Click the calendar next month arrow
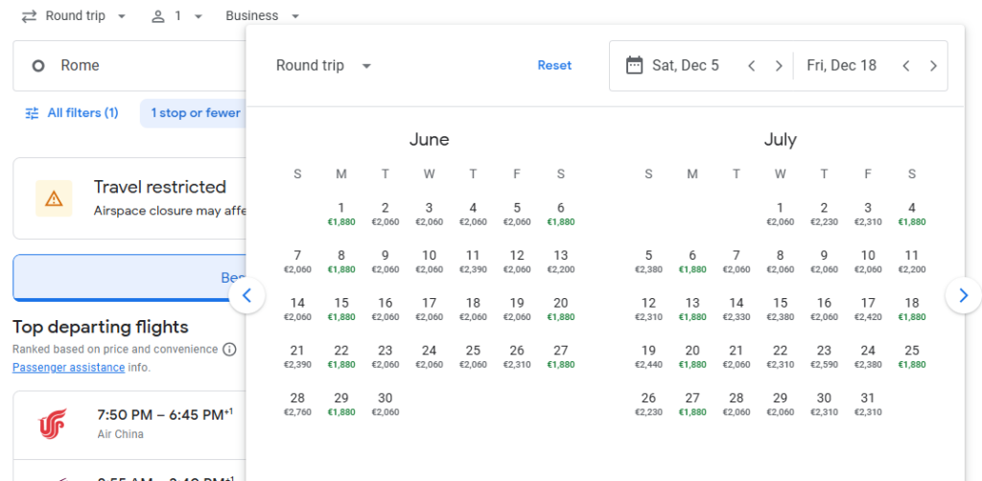 [963, 295]
